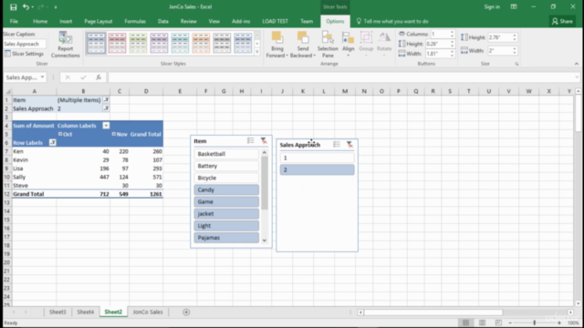This screenshot has height=328, width=584.
Task: Select Basketball in the Item slicer
Action: [226, 154]
